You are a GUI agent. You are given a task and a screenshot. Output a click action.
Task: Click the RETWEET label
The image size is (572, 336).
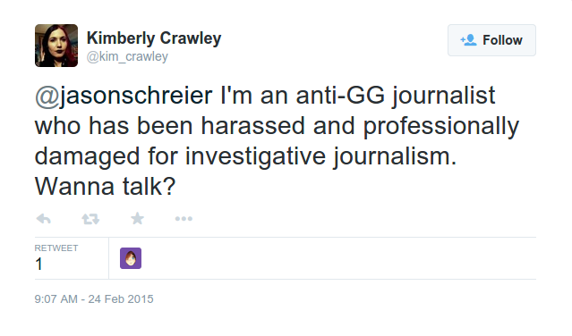(x=56, y=248)
